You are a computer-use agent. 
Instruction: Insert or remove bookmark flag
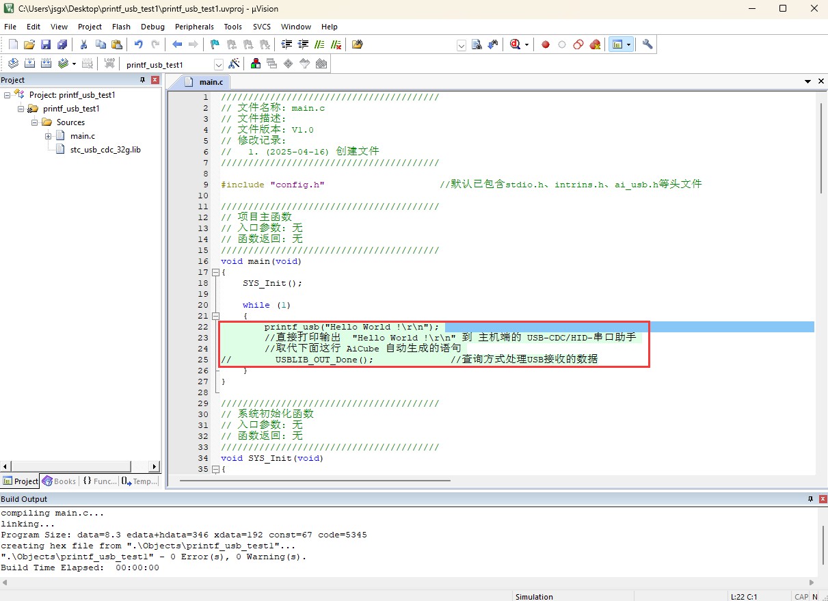click(215, 44)
